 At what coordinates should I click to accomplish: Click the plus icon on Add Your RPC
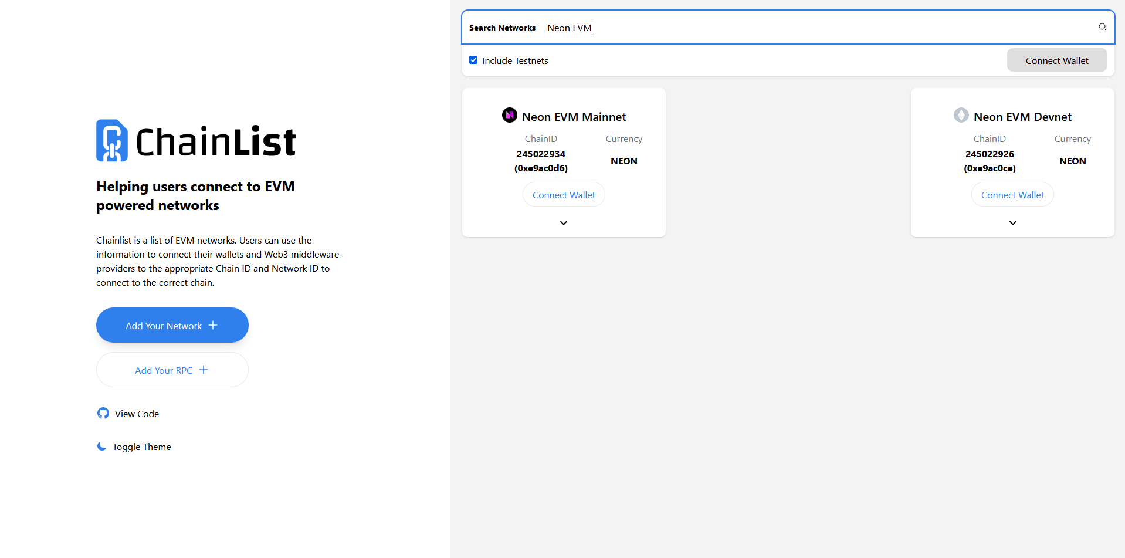point(204,370)
